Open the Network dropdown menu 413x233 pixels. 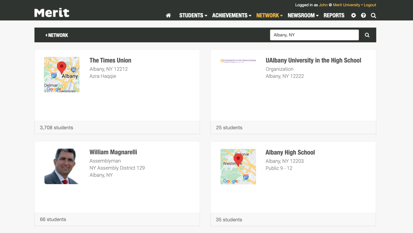pos(269,15)
